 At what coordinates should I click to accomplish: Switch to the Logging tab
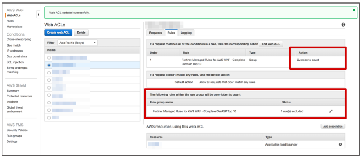point(186,33)
